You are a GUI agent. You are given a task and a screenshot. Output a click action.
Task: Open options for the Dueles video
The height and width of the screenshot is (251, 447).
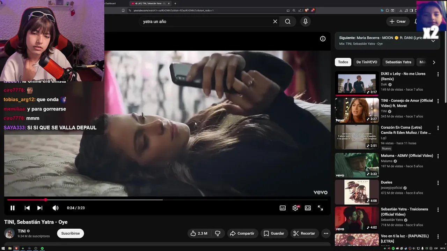[438, 183]
